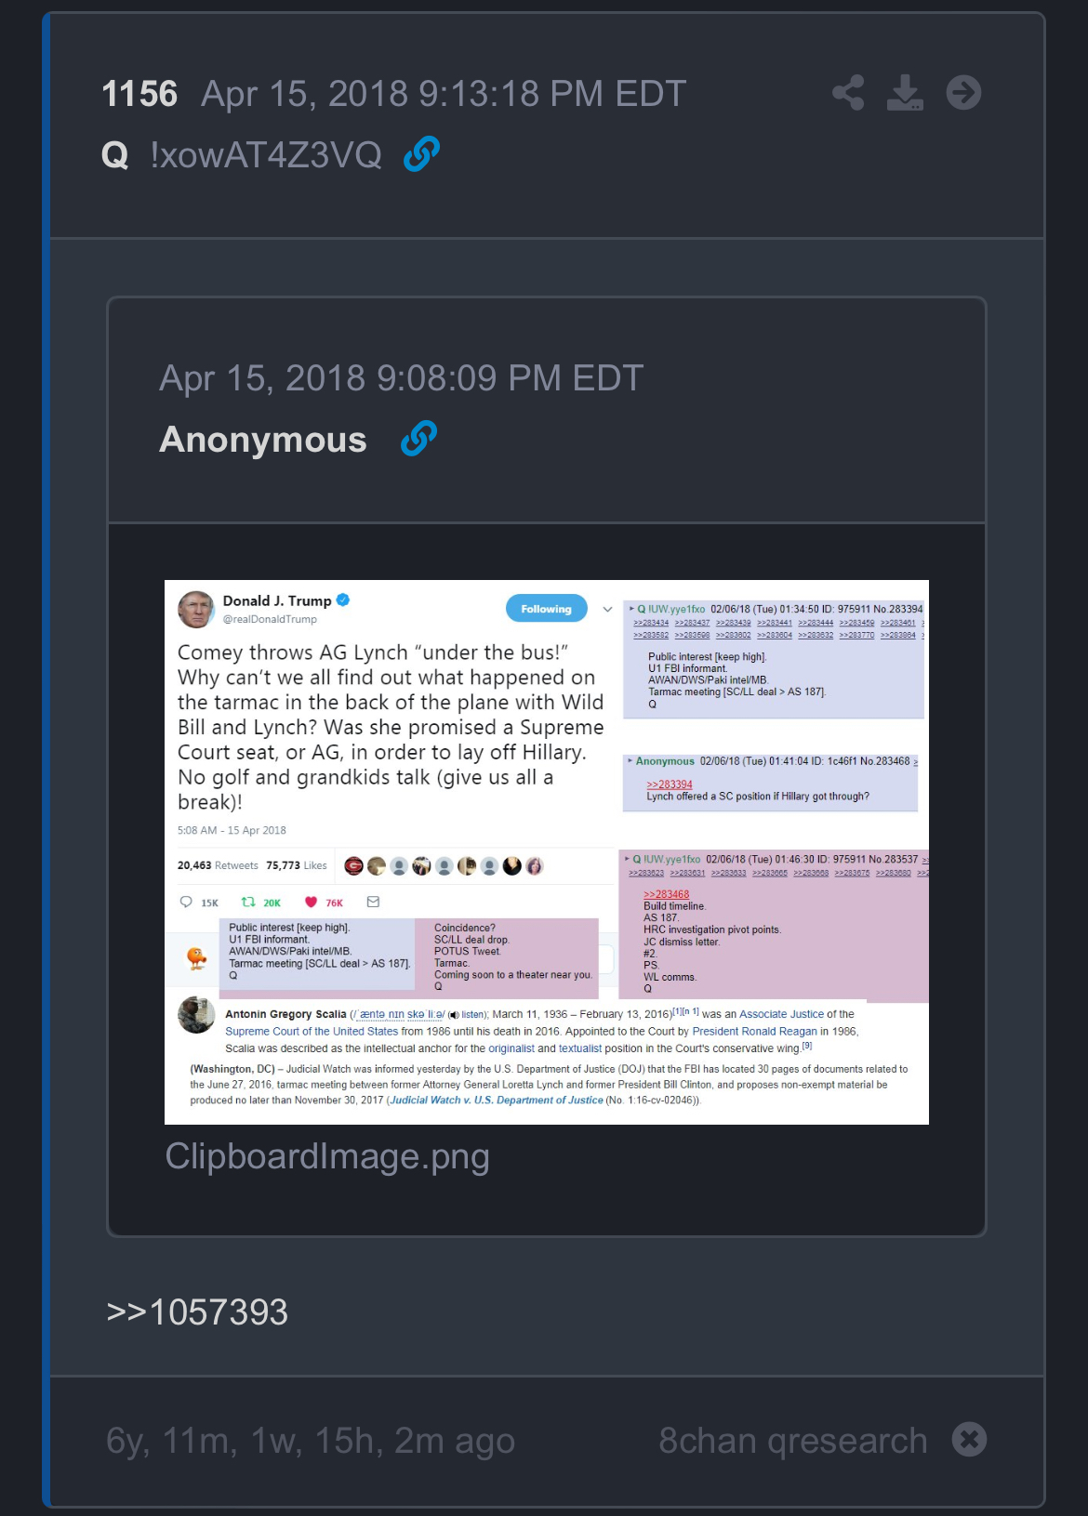Copy link icon beside Q tripcode
This screenshot has height=1516, width=1088.
point(421,154)
